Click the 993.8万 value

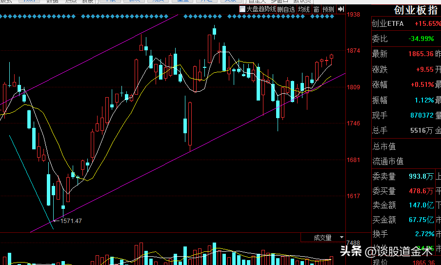click(421, 176)
